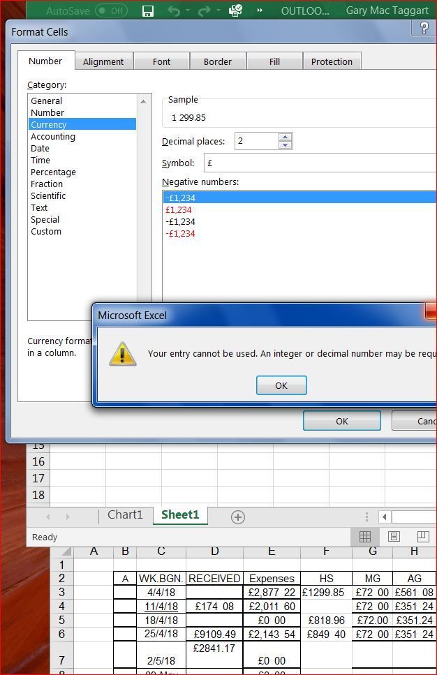Image resolution: width=437 pixels, height=675 pixels.
Task: Click the previous sheet navigation arrow
Action: (x=47, y=517)
